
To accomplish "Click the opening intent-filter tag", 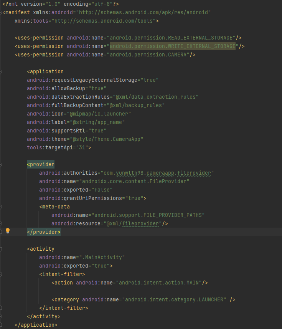I will pos(62,274).
